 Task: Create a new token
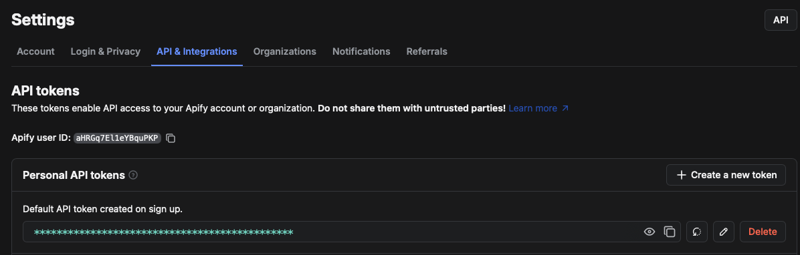(726, 175)
